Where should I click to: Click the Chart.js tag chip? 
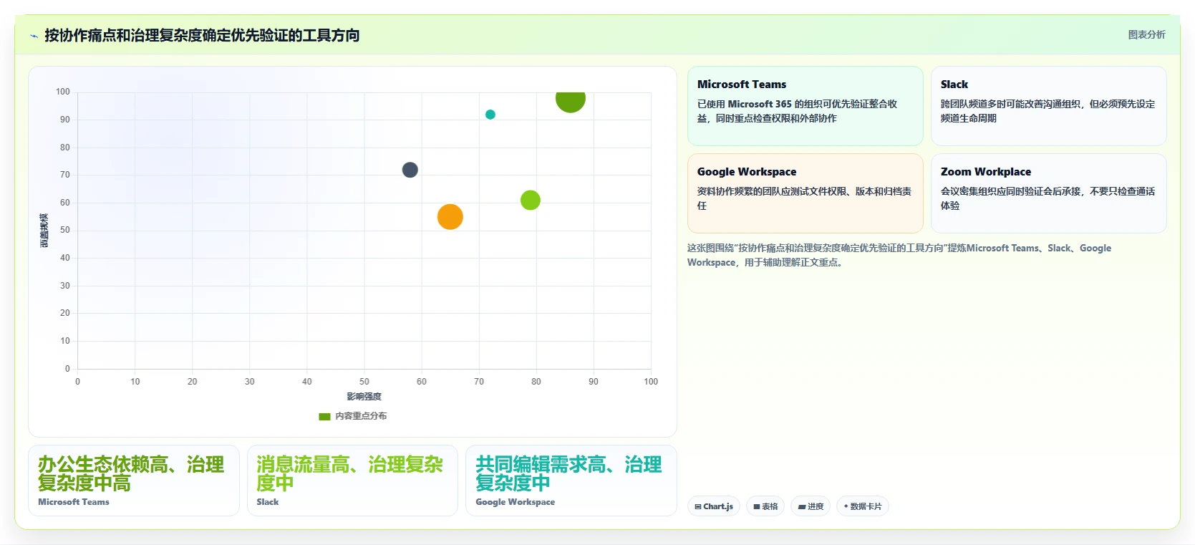coord(714,506)
